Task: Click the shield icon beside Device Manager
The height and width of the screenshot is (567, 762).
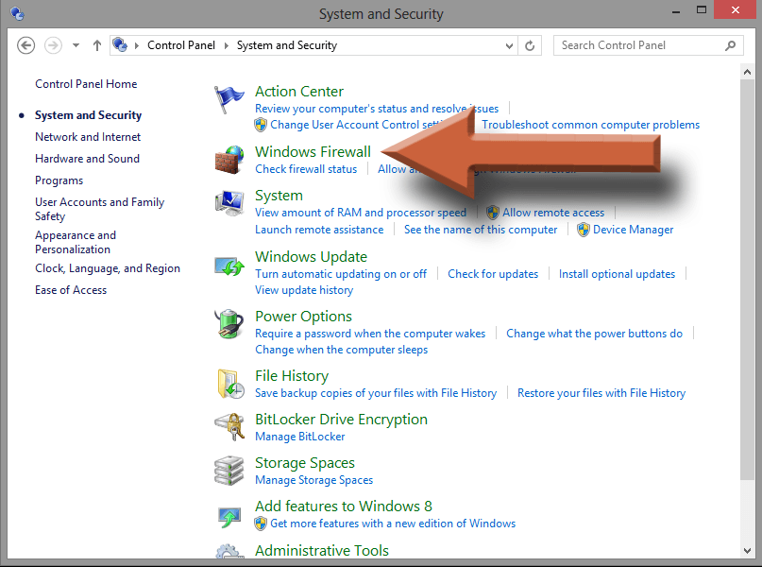Action: tap(584, 230)
